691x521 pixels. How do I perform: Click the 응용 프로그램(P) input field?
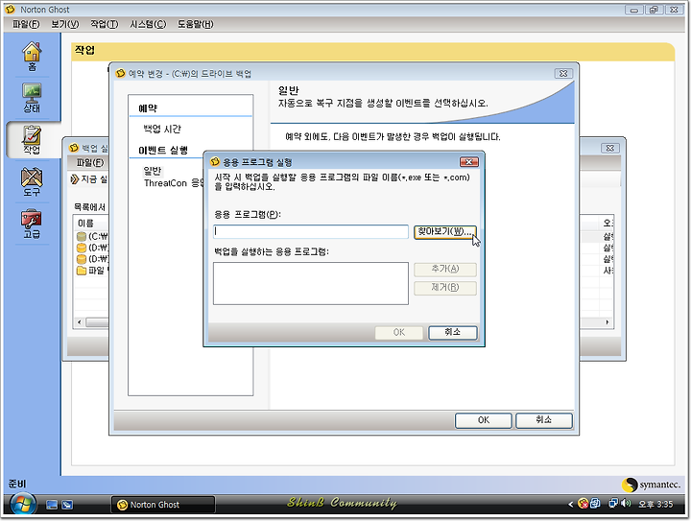point(311,231)
